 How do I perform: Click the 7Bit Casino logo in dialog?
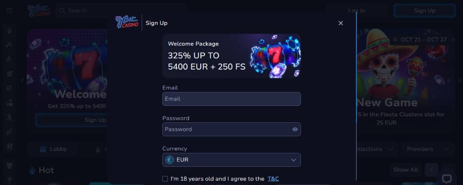pyautogui.click(x=127, y=22)
